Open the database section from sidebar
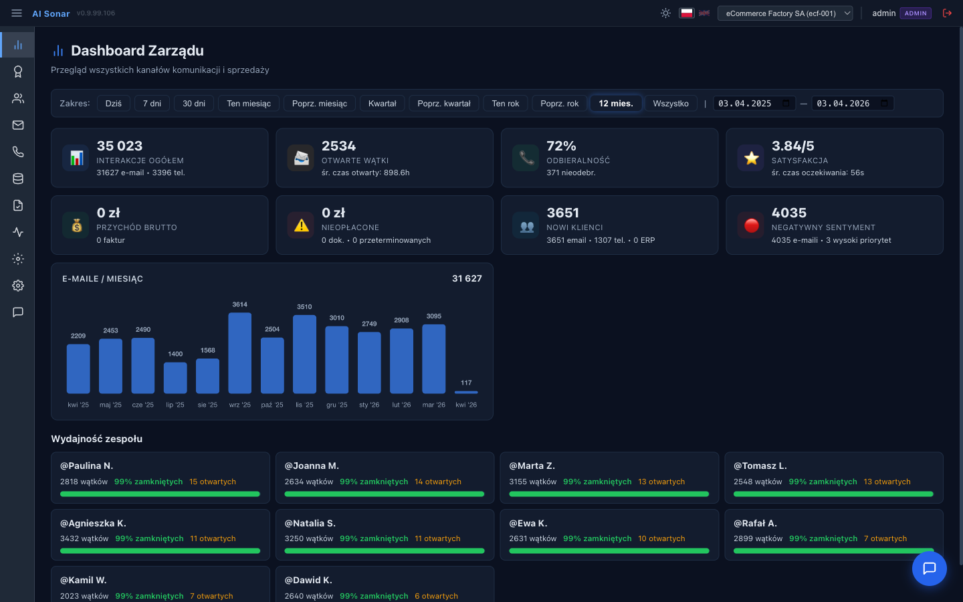The width and height of the screenshot is (963, 602). click(x=17, y=178)
